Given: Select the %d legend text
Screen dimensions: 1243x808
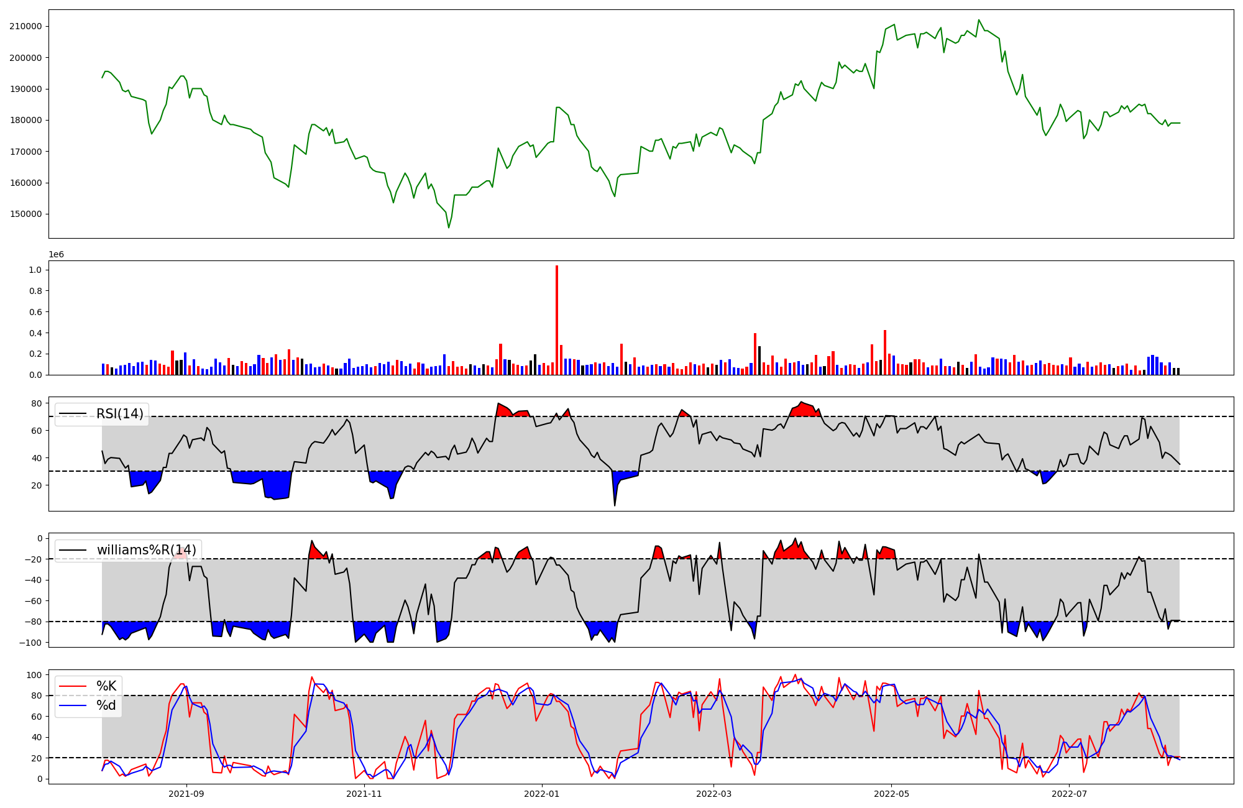Looking at the screenshot, I should pos(106,705).
